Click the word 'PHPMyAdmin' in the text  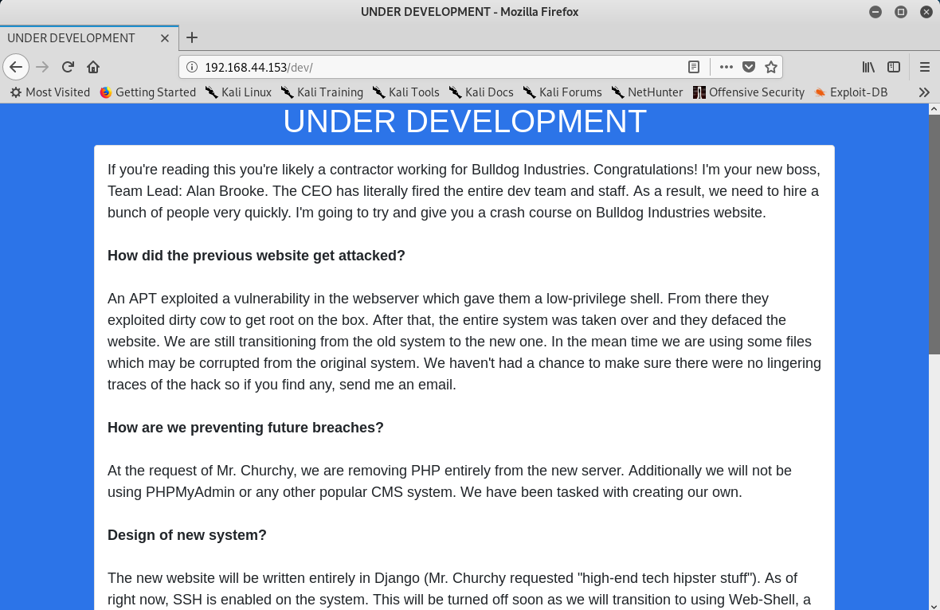pyautogui.click(x=190, y=492)
